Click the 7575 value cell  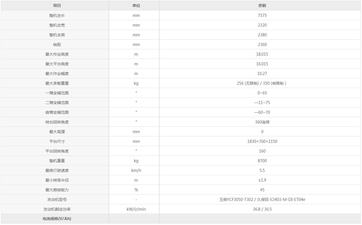(x=262, y=15)
